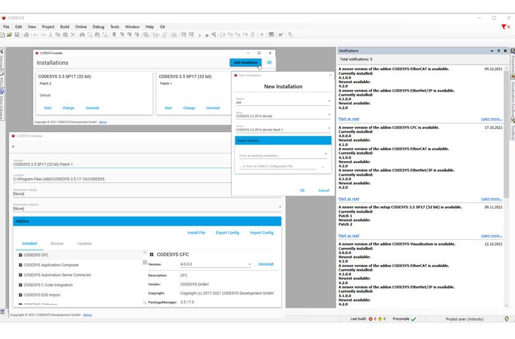The image size is (515, 339).
Task: Switch to the Browse tab
Action: coord(57,244)
